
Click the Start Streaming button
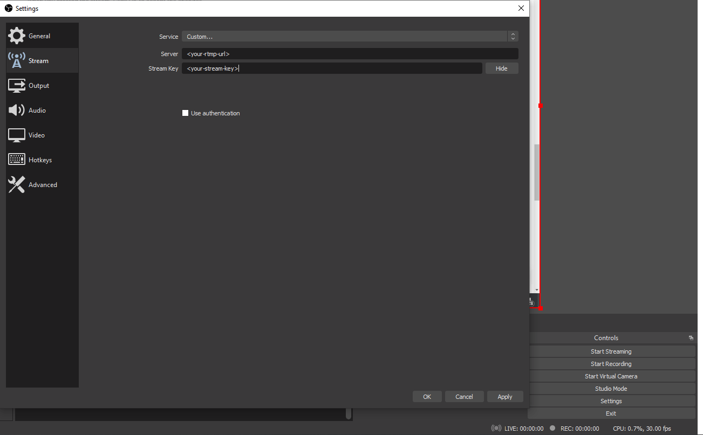click(x=611, y=351)
